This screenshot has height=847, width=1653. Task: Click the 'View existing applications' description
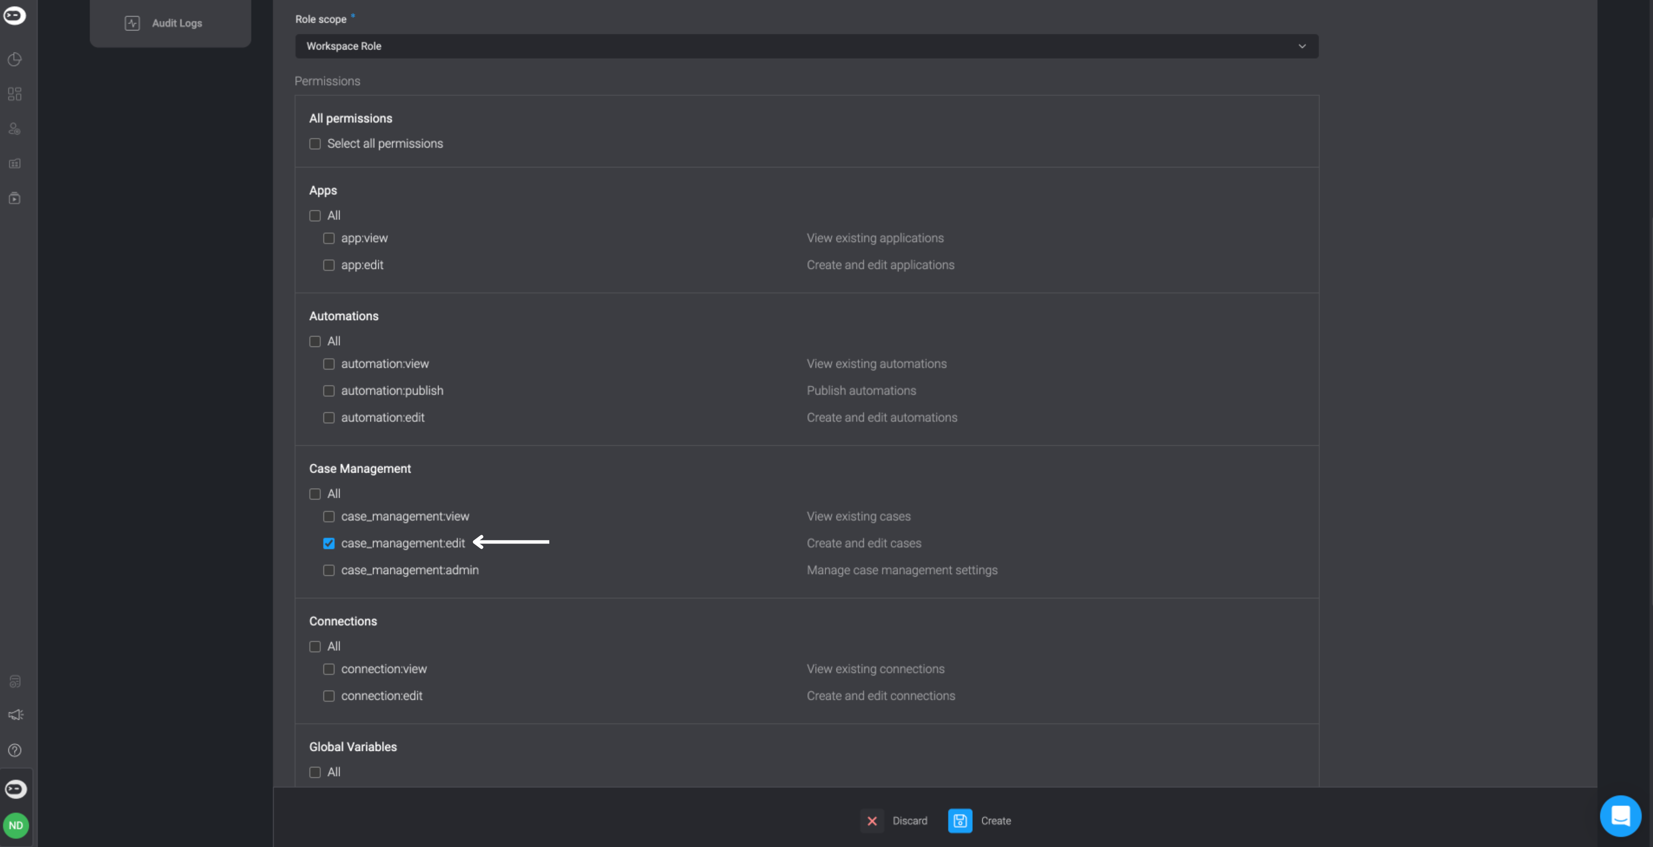875,238
